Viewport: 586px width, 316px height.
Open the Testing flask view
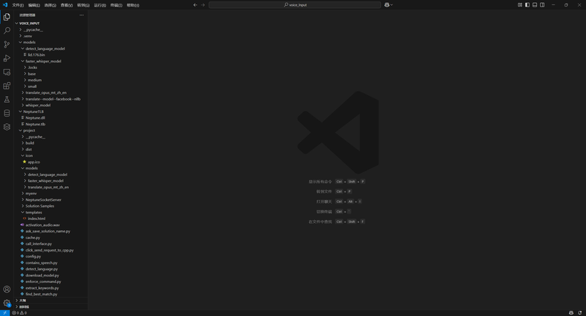[x=7, y=100]
